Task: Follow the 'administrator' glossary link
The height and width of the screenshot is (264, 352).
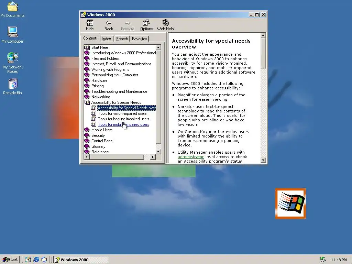Action: click(190, 157)
